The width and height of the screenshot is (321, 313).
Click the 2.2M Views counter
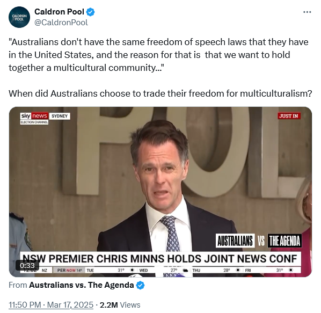(120, 305)
